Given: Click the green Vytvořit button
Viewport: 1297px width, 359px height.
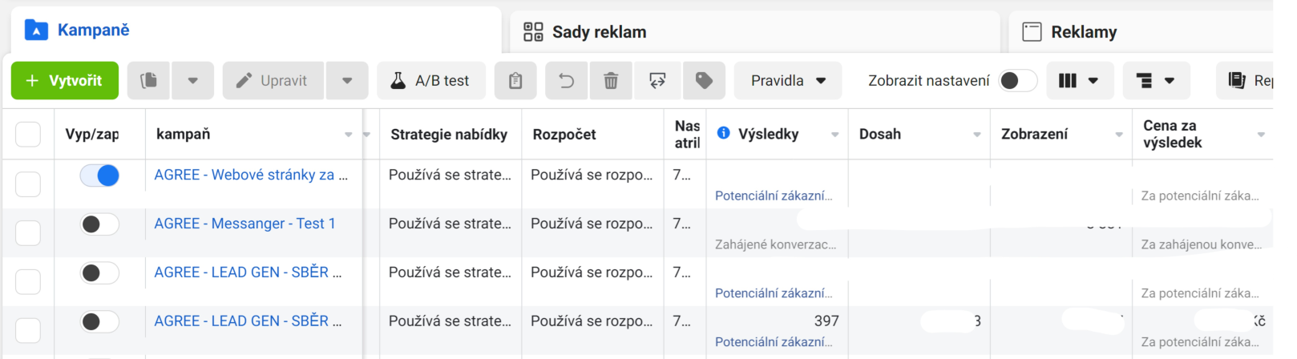Looking at the screenshot, I should pyautogui.click(x=65, y=81).
